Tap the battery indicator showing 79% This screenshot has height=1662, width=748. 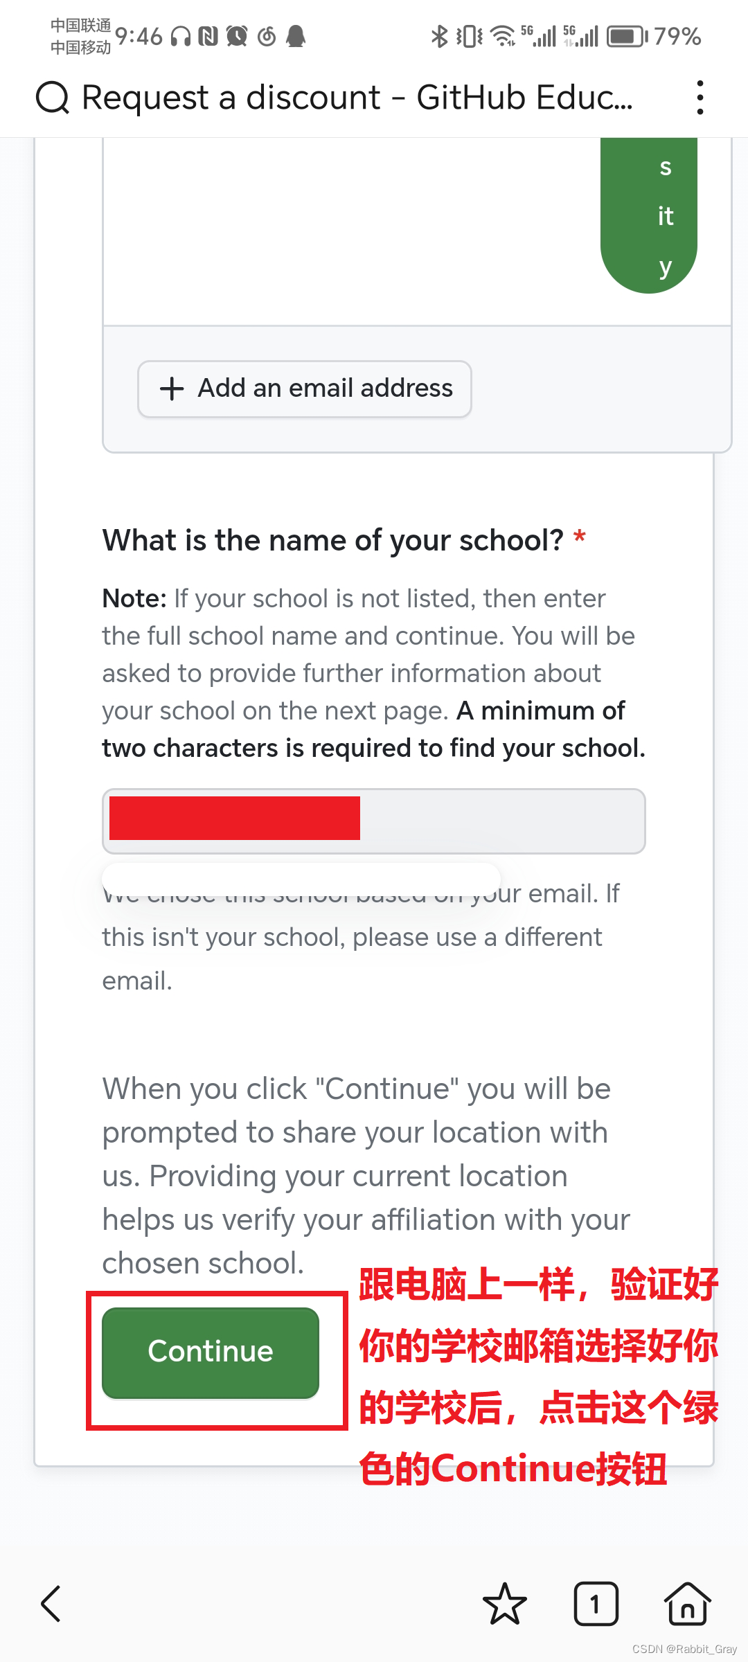point(654,36)
